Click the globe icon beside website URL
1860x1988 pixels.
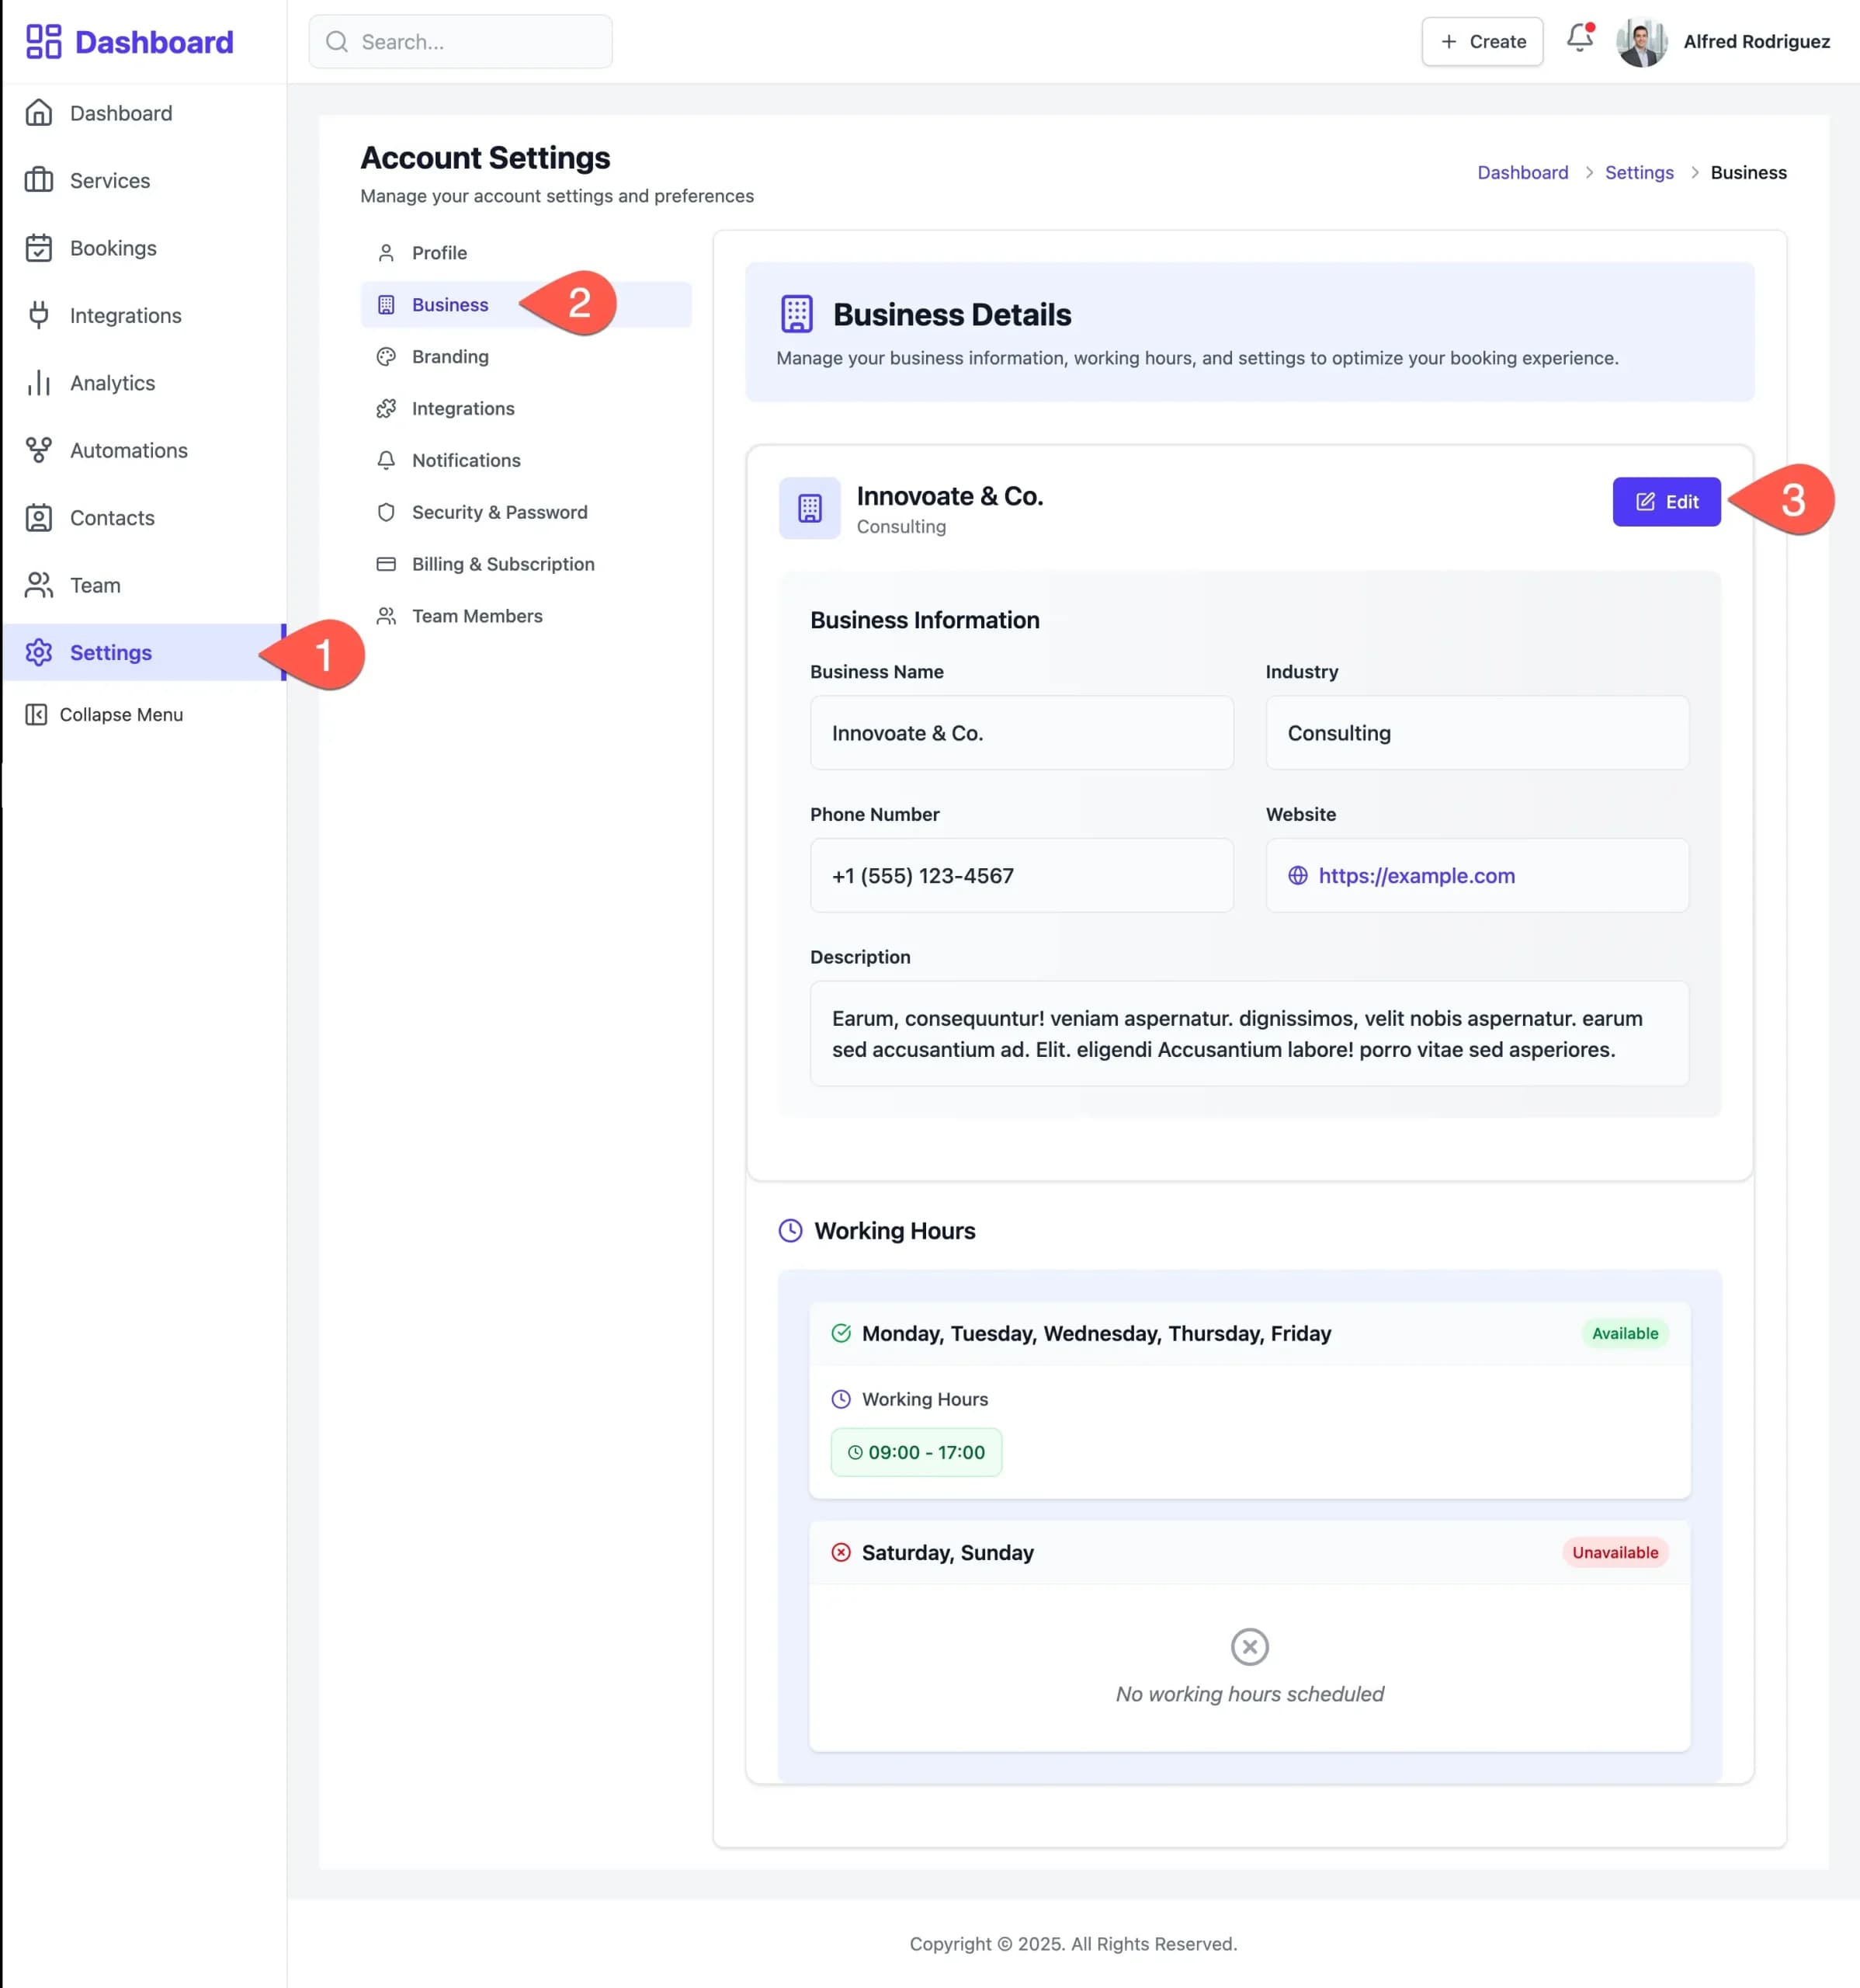[x=1297, y=876]
